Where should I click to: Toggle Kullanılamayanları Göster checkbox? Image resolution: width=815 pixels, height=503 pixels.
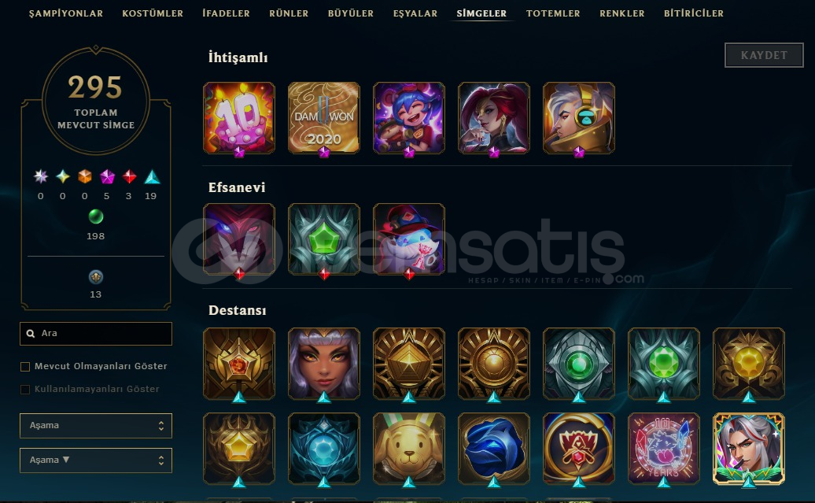click(25, 390)
